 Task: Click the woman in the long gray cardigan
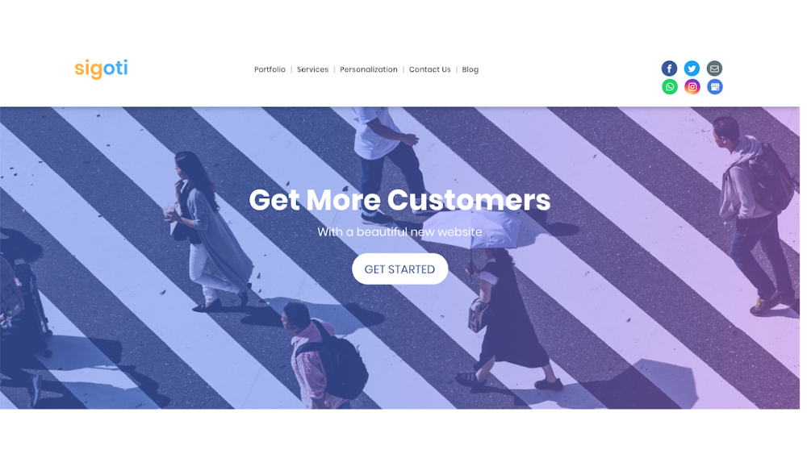(x=208, y=231)
